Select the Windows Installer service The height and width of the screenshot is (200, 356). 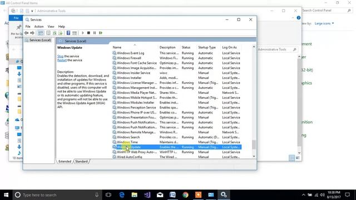[177, 78]
